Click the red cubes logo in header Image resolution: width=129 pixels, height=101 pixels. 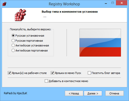click(21, 15)
